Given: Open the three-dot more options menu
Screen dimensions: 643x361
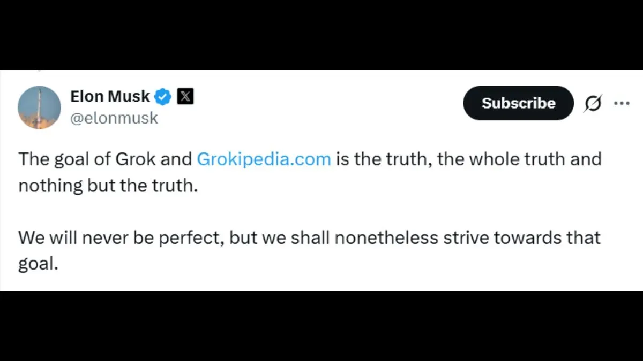Looking at the screenshot, I should click(622, 103).
